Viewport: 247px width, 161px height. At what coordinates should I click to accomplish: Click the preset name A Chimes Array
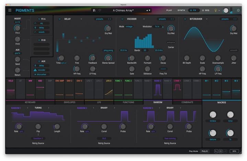pyautogui.click(x=123, y=10)
